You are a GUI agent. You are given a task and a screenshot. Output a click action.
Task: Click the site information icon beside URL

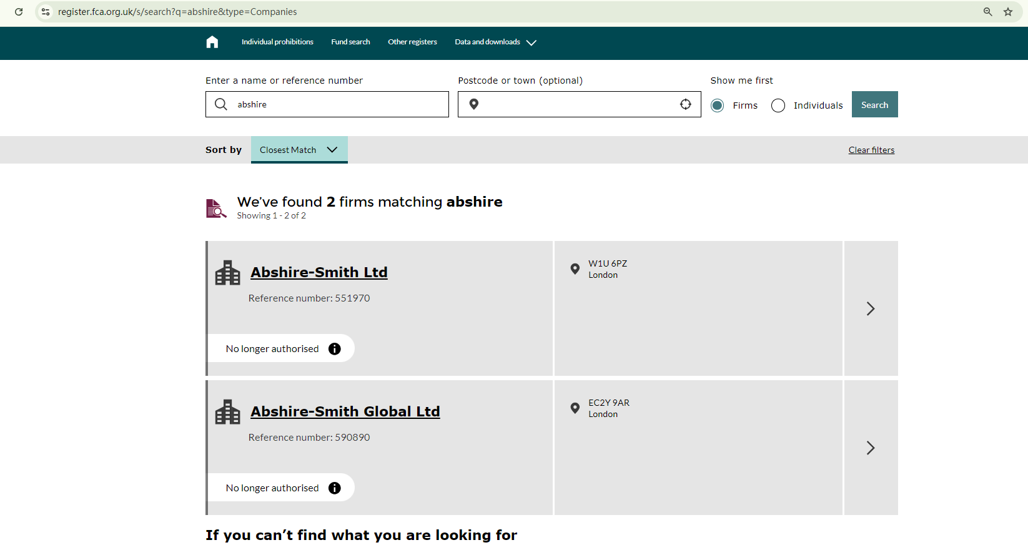(x=46, y=12)
